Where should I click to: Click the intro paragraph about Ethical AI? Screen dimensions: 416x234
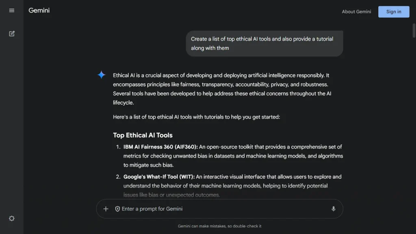[x=222, y=89]
